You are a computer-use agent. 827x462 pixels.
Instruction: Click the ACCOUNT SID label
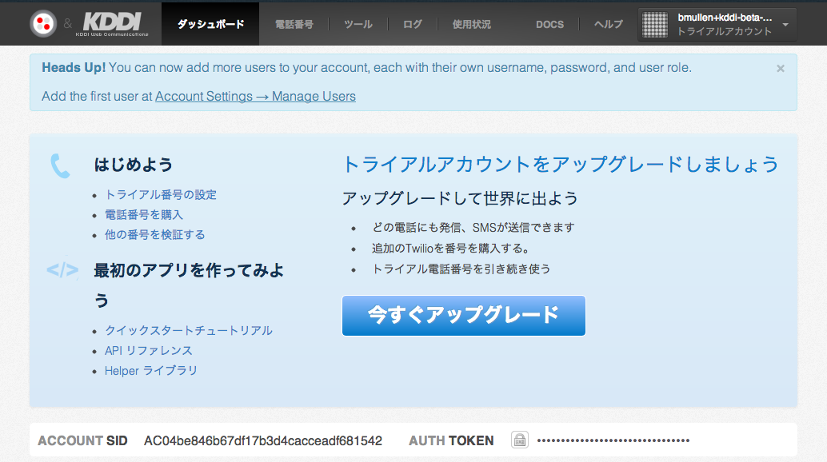coord(83,441)
